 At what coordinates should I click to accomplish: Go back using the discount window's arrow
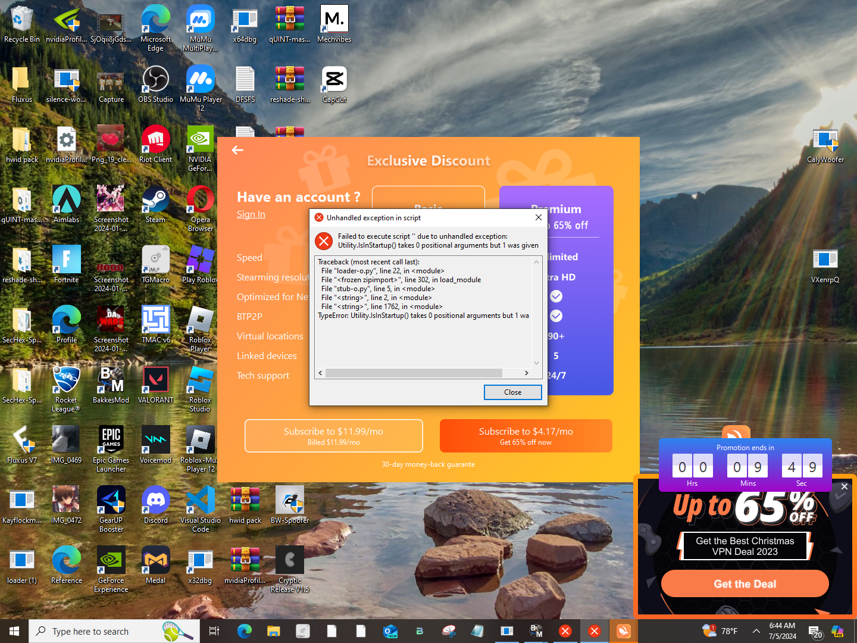[x=237, y=150]
